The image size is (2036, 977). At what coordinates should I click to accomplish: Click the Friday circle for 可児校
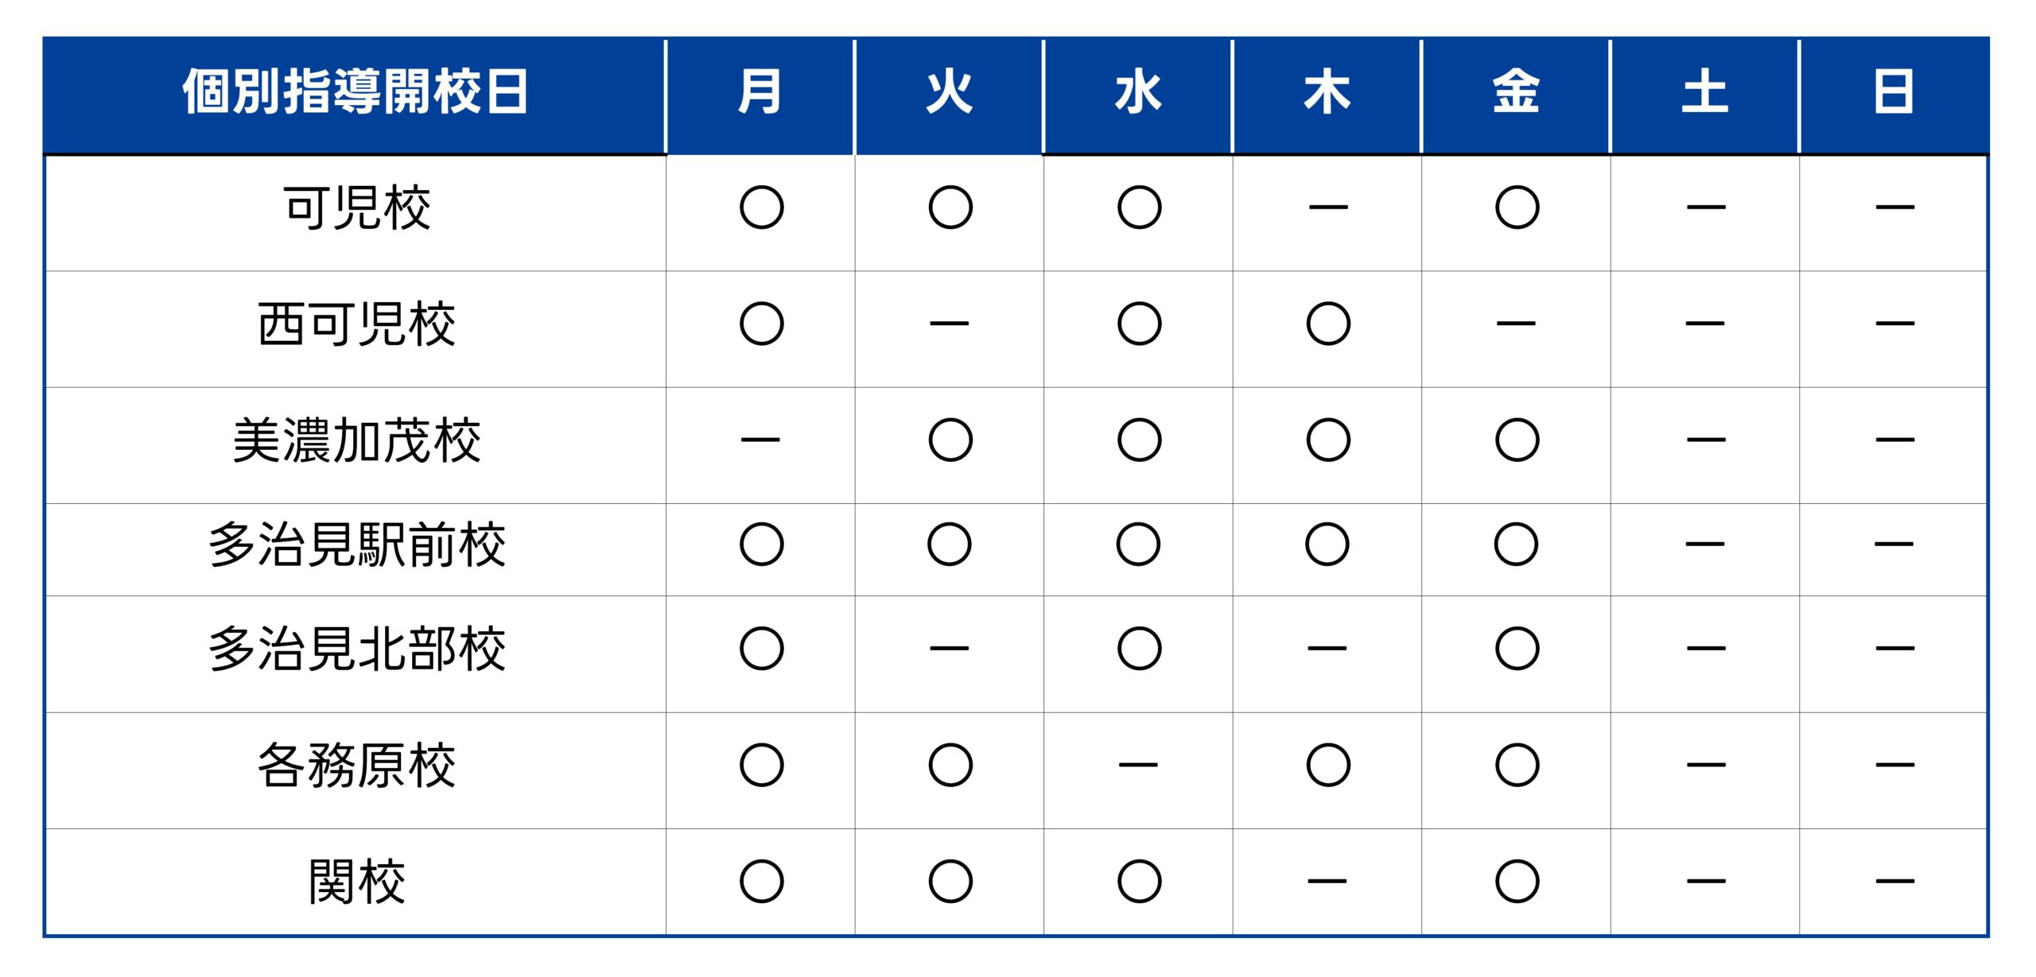pos(1517,207)
